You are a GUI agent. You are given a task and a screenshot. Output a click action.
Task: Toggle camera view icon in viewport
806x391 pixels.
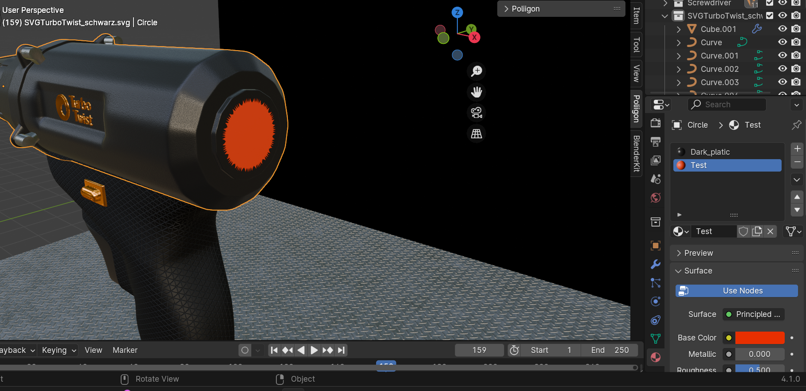click(477, 113)
